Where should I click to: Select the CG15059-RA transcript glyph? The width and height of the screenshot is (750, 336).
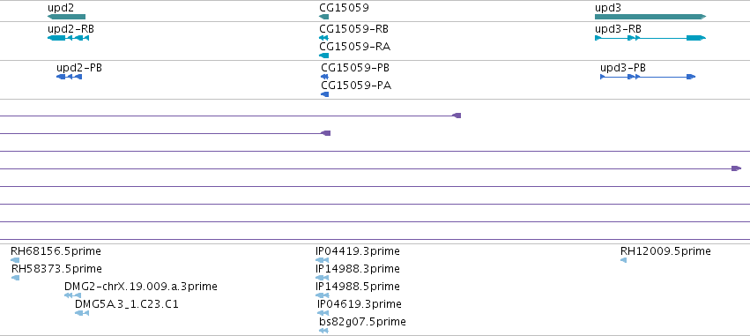(323, 56)
